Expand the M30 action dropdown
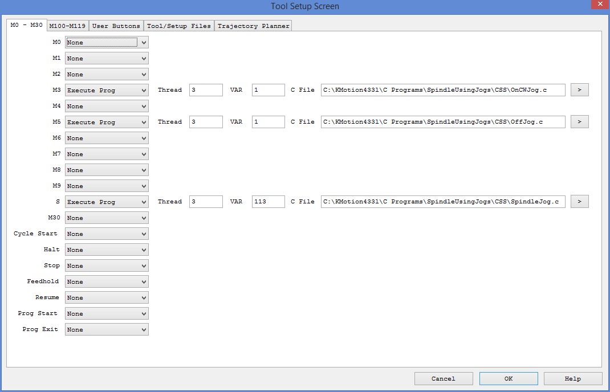This screenshot has height=392, width=610. 107,218
